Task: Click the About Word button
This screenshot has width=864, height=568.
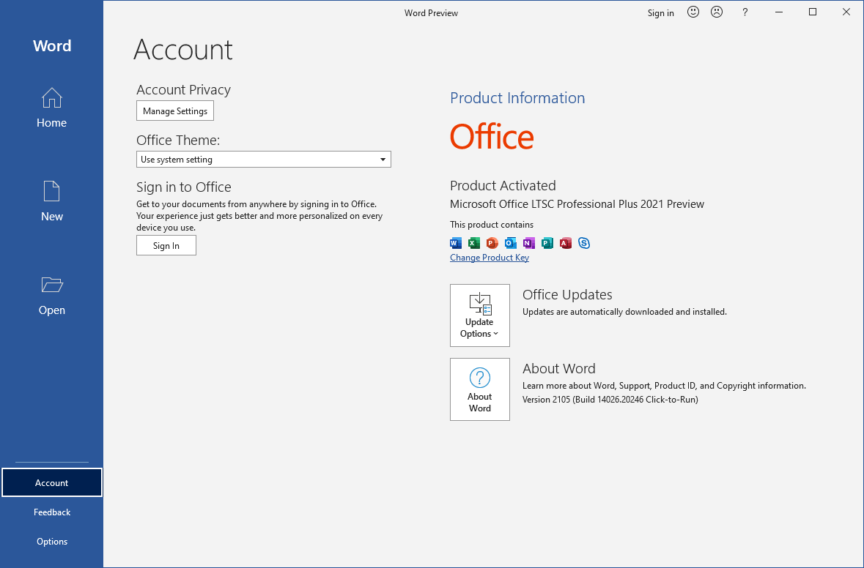Action: [479, 389]
